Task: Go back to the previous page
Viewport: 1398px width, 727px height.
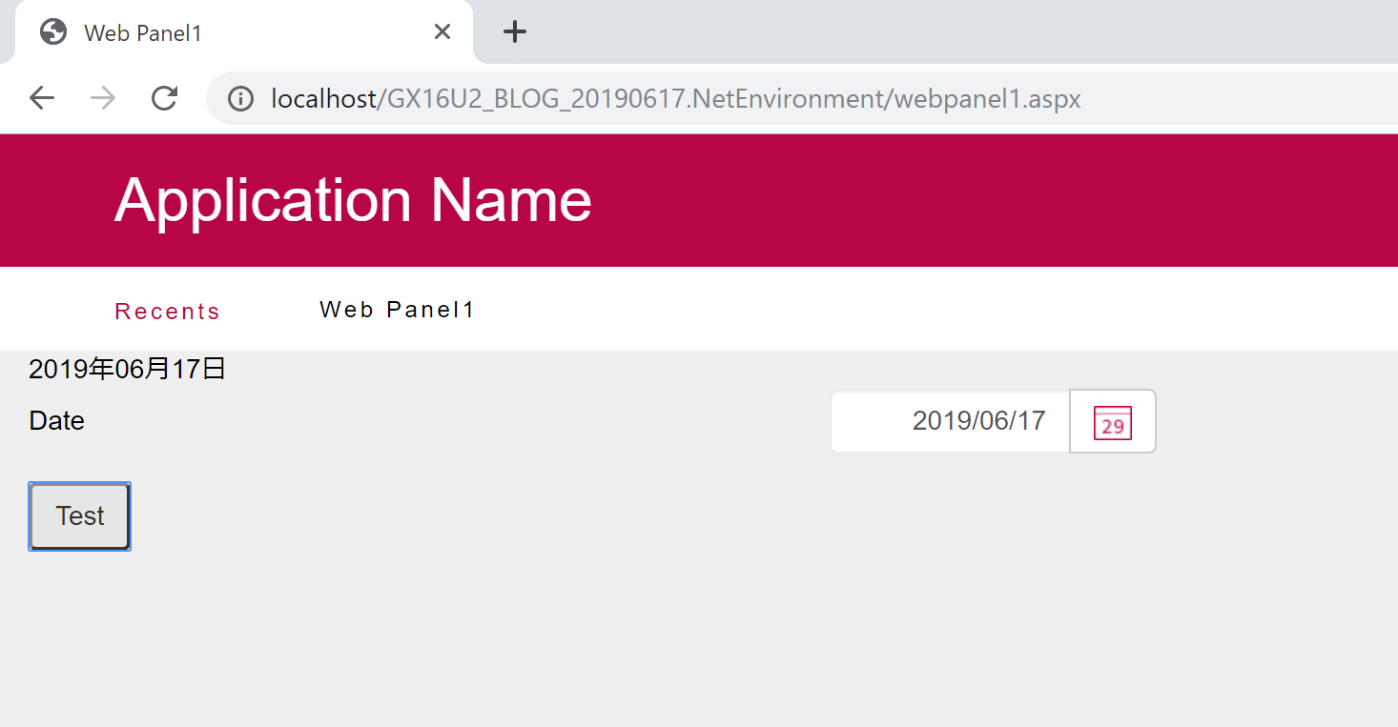Action: coord(42,98)
